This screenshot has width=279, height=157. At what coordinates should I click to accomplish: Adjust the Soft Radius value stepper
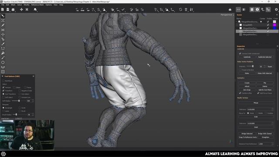pyautogui.click(x=33, y=101)
